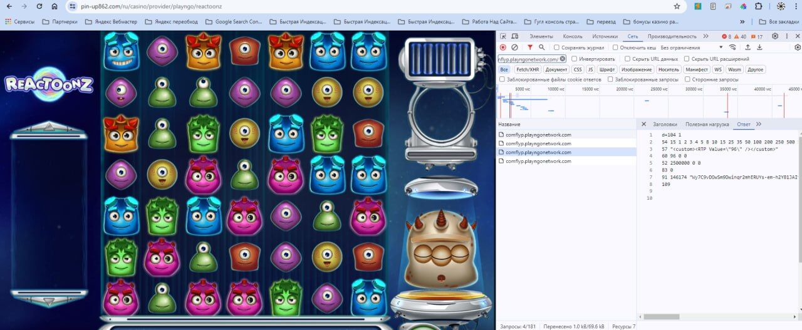Switch to the 'Консоль' DevTools tab
The height and width of the screenshot is (330, 802).
572,36
